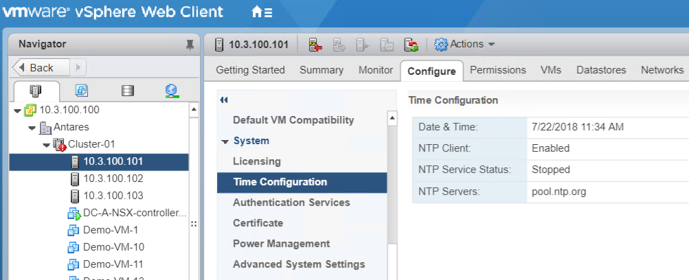Click NTP Client value Enabled
Screen dimensions: 689x280
pyautogui.click(x=551, y=148)
